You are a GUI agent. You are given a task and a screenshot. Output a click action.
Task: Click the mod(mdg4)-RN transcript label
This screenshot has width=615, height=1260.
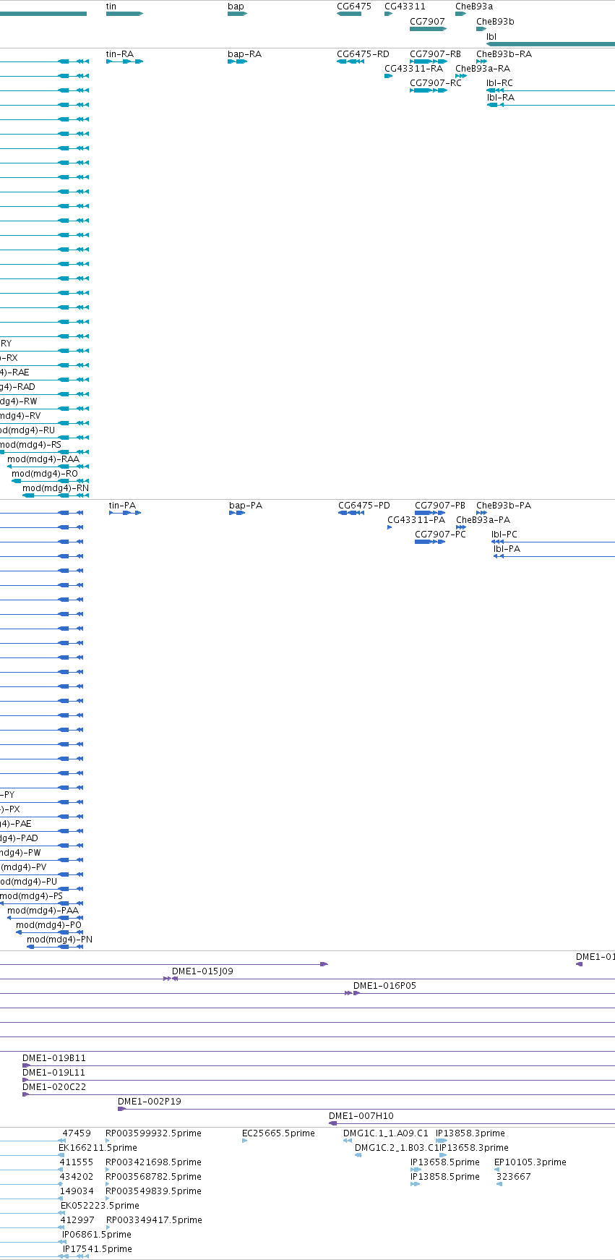(56, 488)
